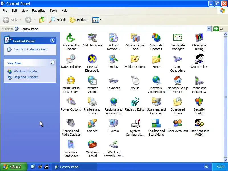Click the scrollbar up arrow
Screen dimensions: 228x171
225,34
